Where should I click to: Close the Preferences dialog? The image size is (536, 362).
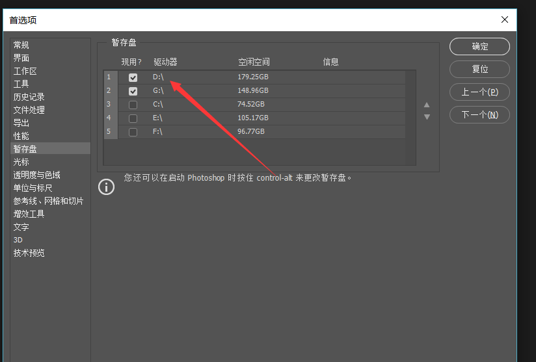(505, 19)
